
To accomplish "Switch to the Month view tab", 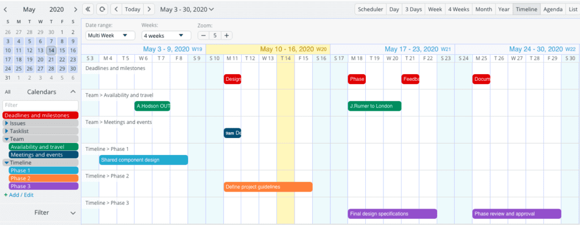I will click(x=484, y=9).
